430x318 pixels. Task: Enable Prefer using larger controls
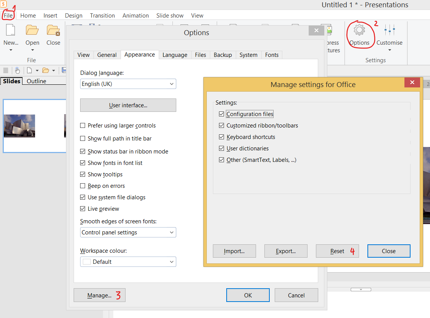tap(83, 126)
